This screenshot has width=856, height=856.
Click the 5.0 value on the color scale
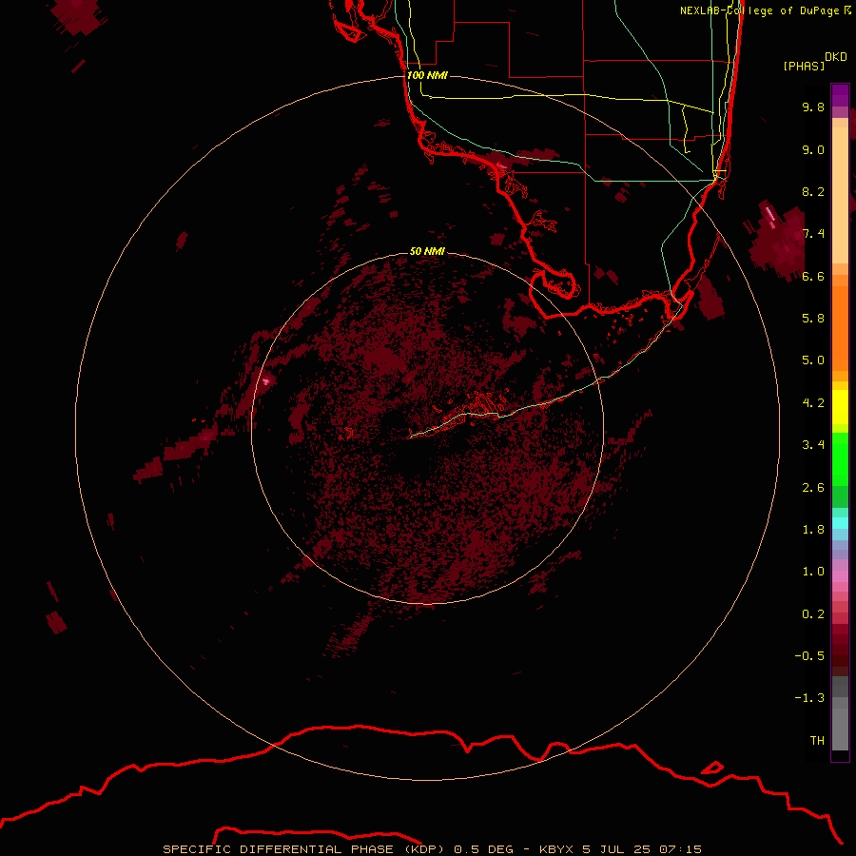pos(813,360)
